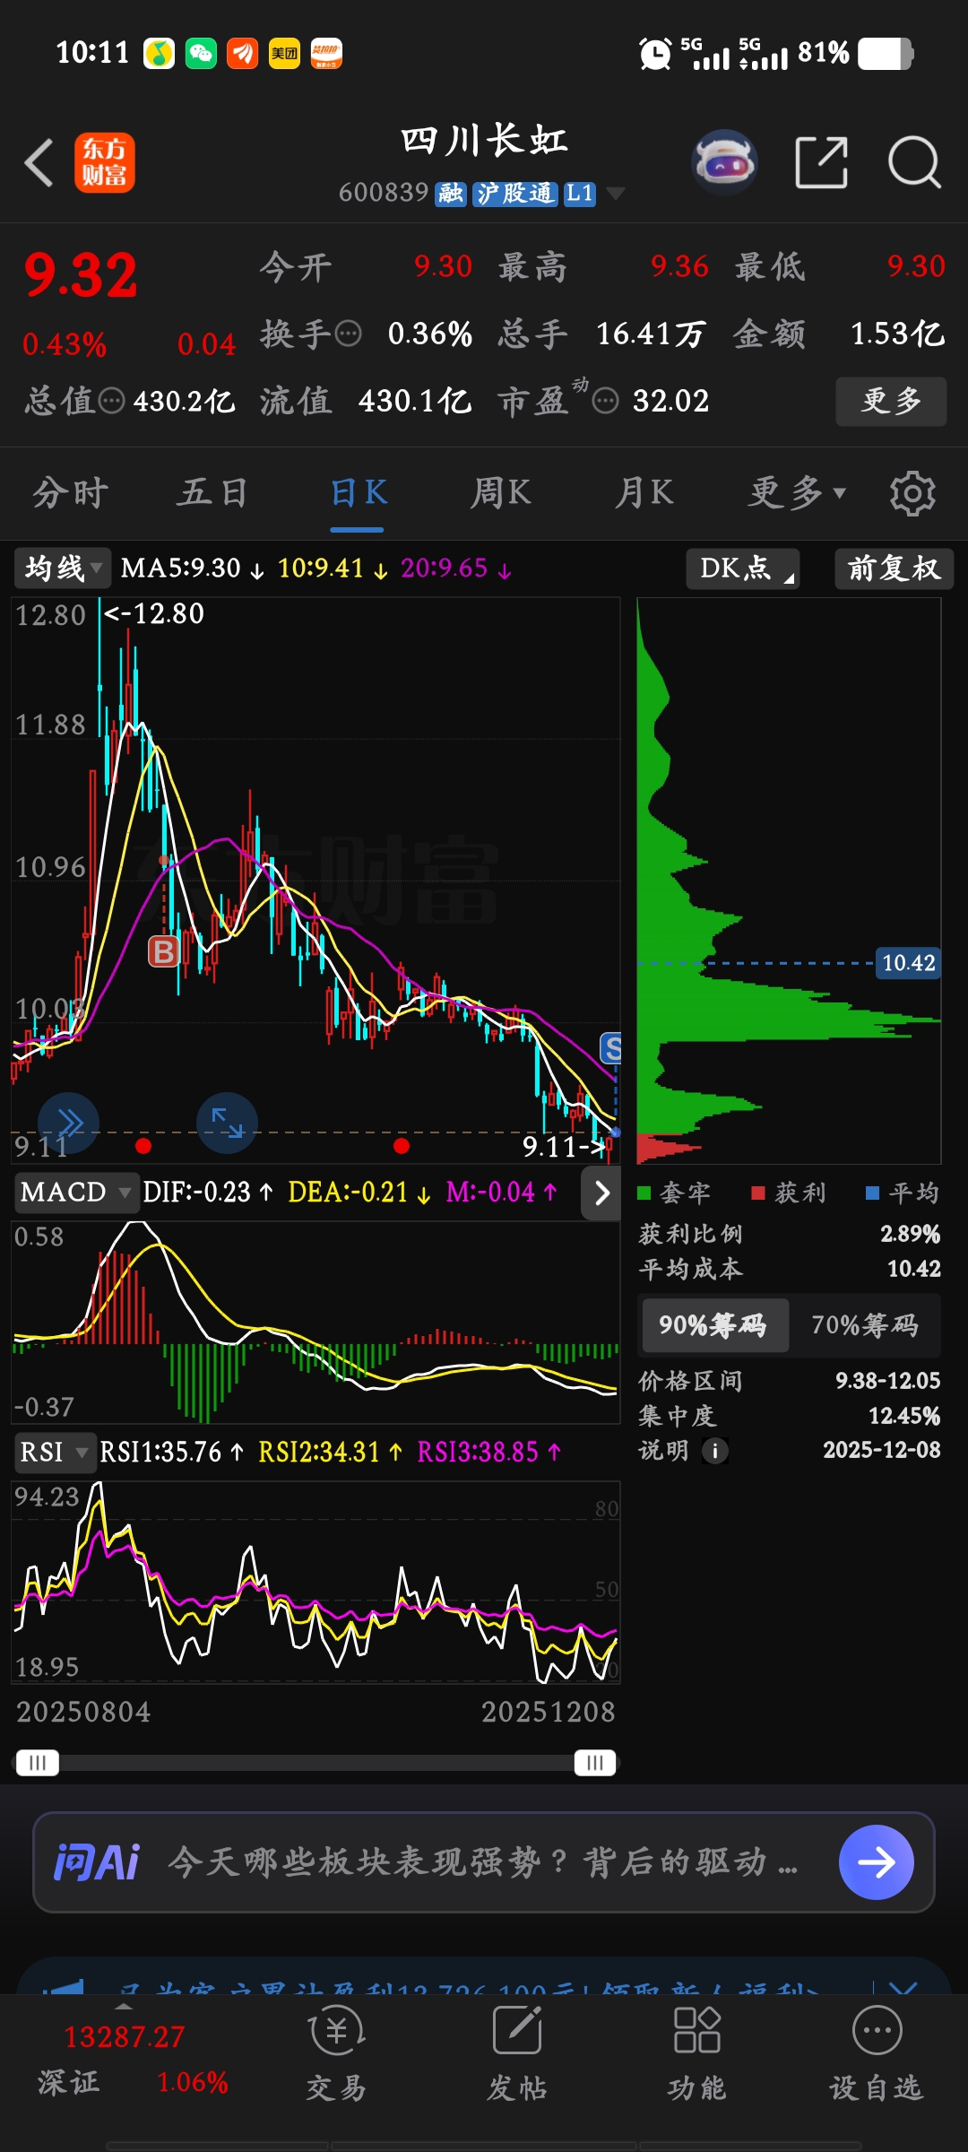Click the left timeline range handle
The height and width of the screenshot is (2152, 968).
pos(38,1763)
